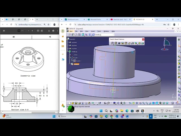Select the CATIA Pan tool
The height and width of the screenshot is (136, 181).
(x=137, y=103)
